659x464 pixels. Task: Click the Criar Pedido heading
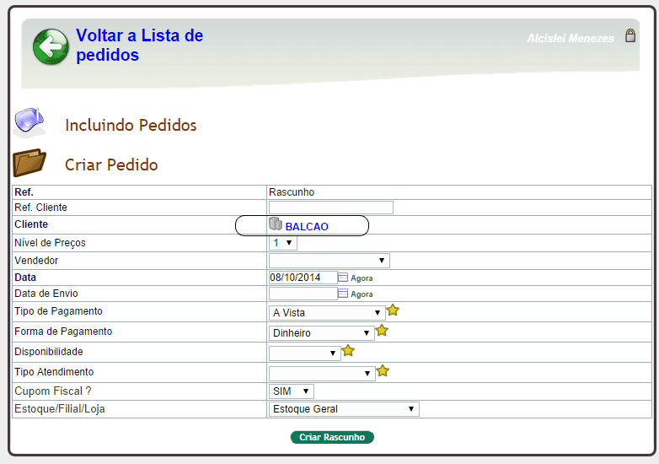[x=111, y=165]
